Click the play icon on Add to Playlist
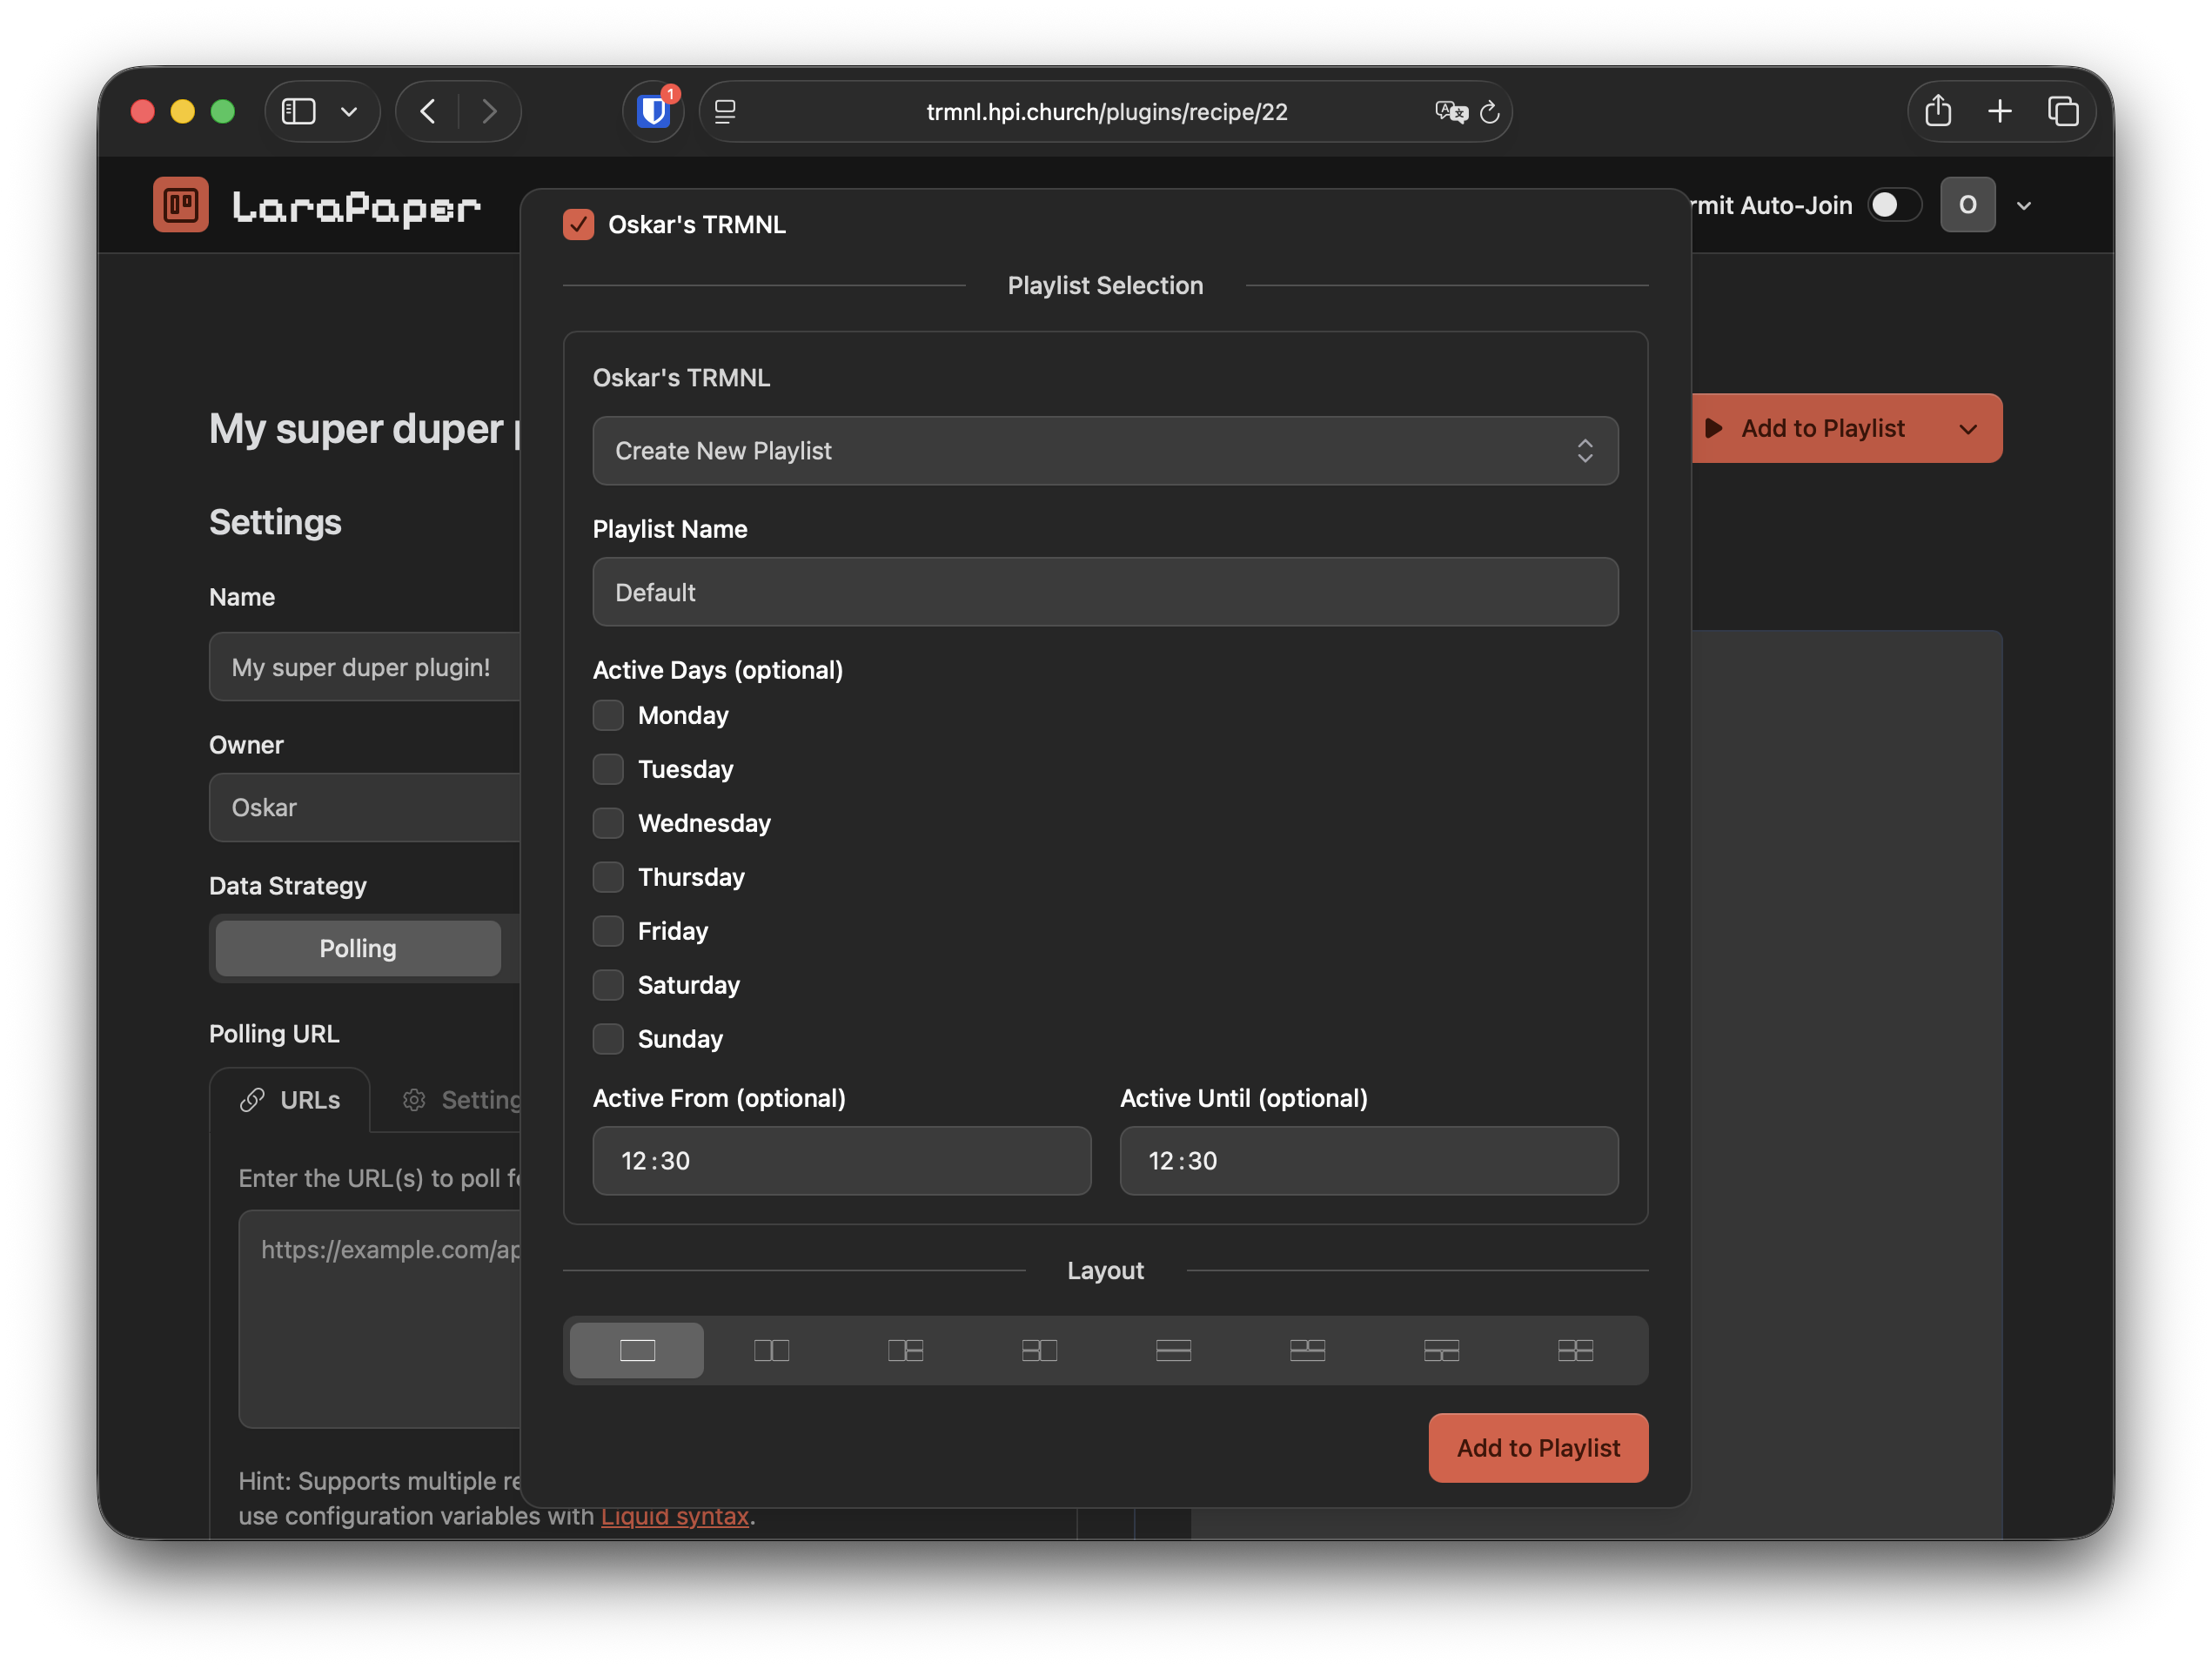Viewport: 2212px width, 1669px height. click(x=1714, y=428)
